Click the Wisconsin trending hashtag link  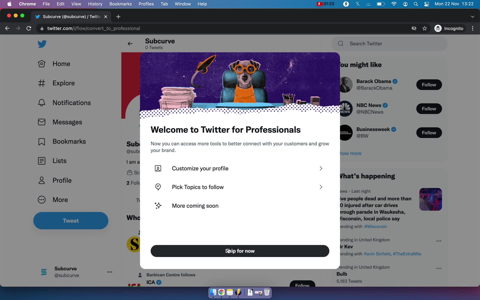tap(376, 226)
